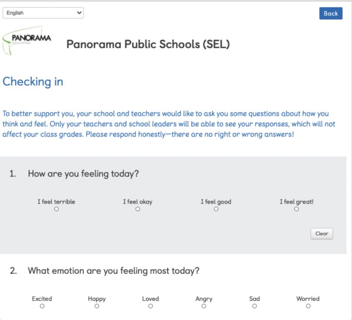The width and height of the screenshot is (352, 320).
Task: Select the Worried emotion radio button
Action: tap(308, 306)
